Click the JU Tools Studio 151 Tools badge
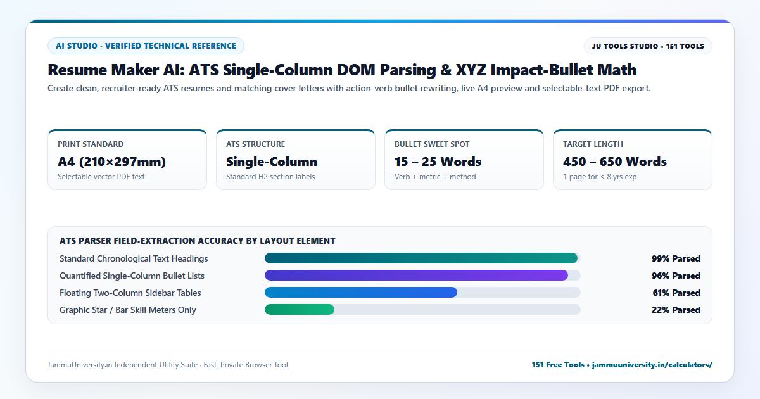The width and height of the screenshot is (760, 399). tap(648, 46)
